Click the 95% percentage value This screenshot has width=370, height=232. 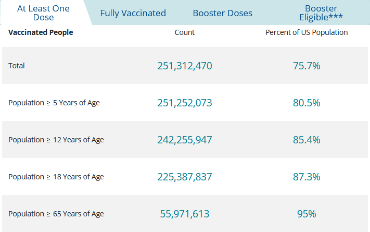[307, 214]
